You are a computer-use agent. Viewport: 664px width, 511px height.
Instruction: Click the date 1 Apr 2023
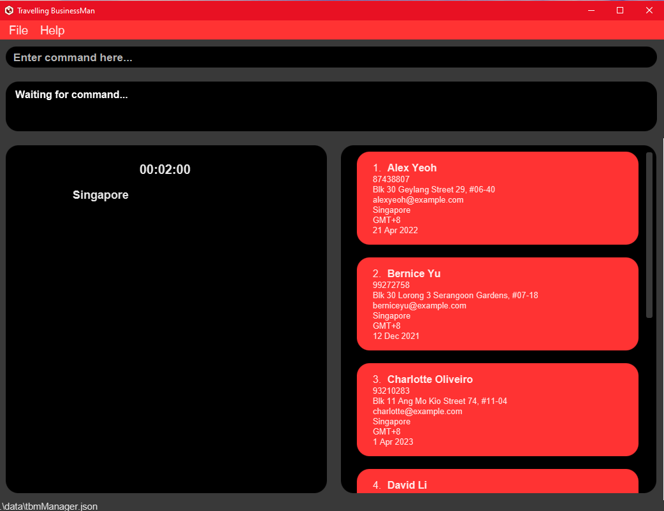tap(393, 442)
